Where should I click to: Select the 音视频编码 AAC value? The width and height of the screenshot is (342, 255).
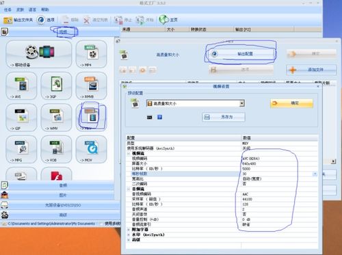[x=279, y=194]
